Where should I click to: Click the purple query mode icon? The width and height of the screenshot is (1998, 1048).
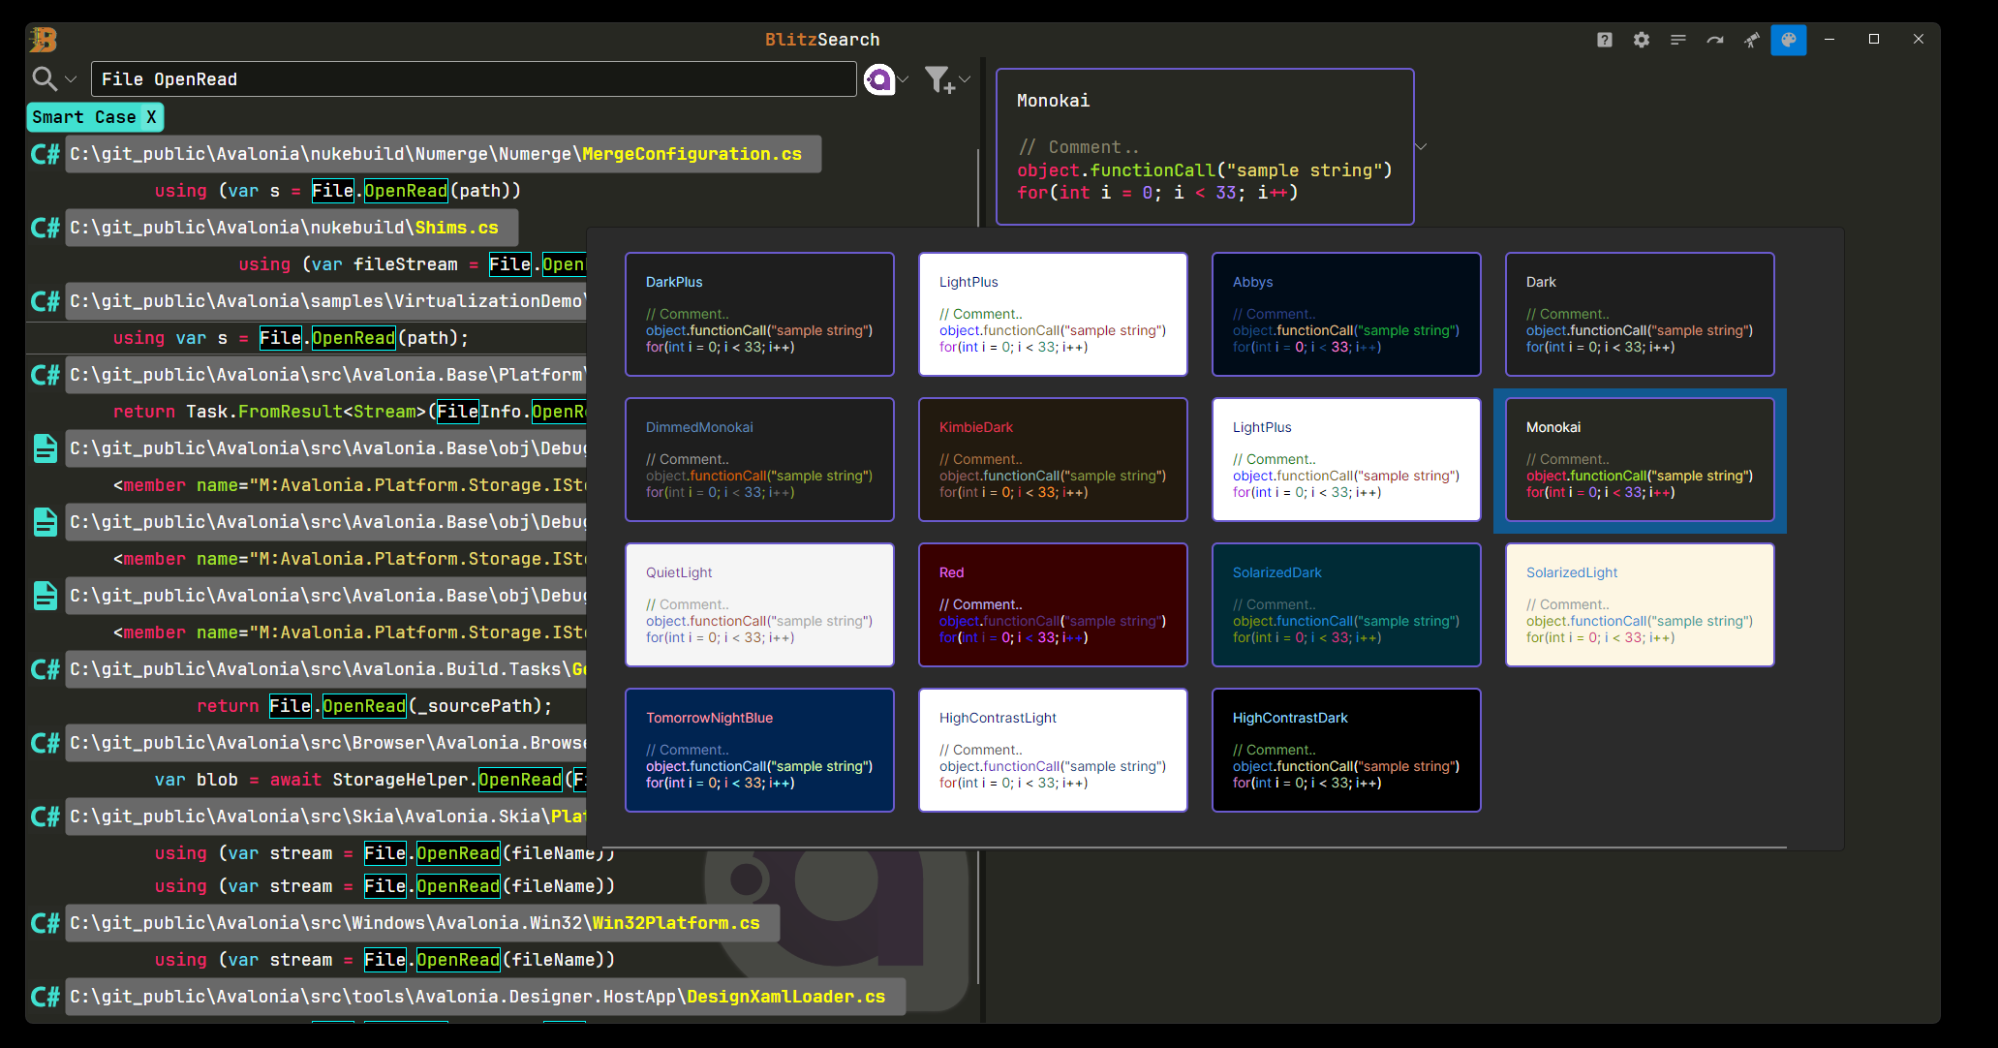point(879,79)
